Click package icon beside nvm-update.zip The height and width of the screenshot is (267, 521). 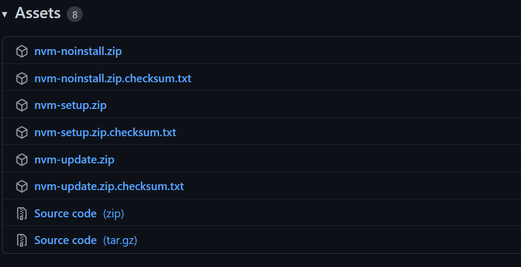(x=21, y=160)
